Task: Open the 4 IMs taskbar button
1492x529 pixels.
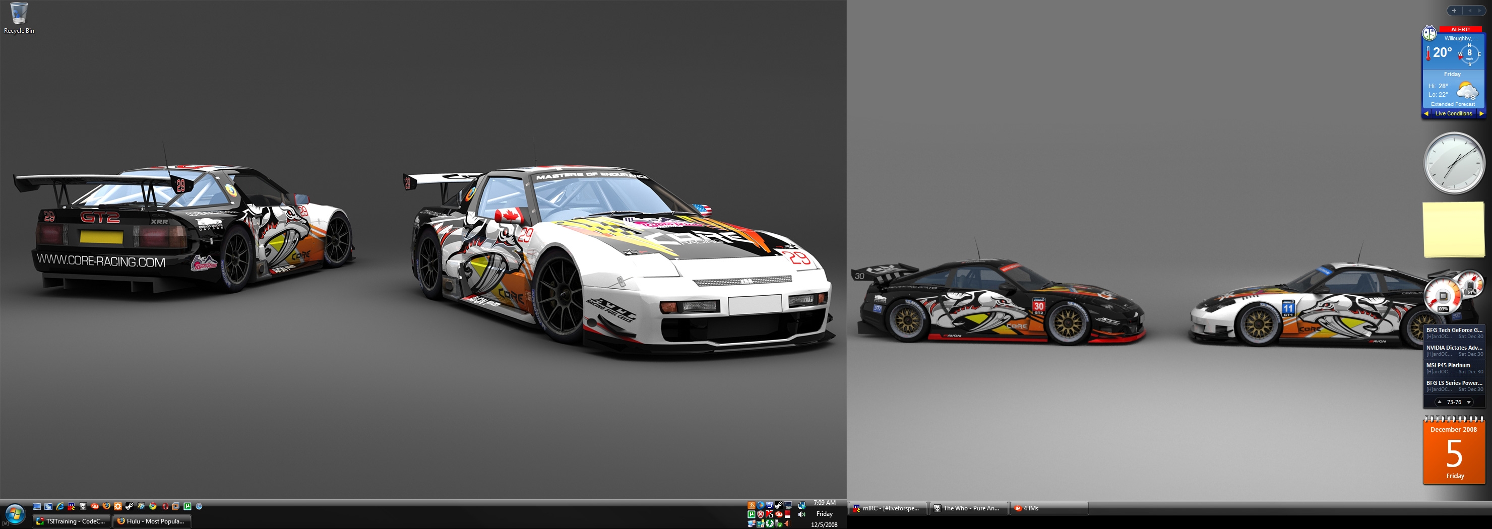Action: (1049, 509)
